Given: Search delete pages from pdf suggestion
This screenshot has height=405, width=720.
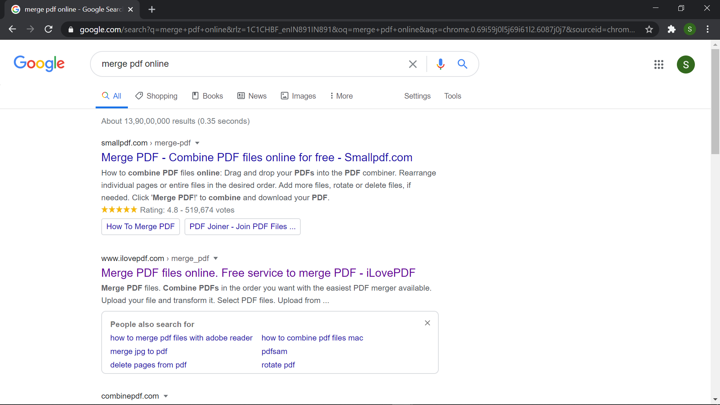Looking at the screenshot, I should click(148, 365).
